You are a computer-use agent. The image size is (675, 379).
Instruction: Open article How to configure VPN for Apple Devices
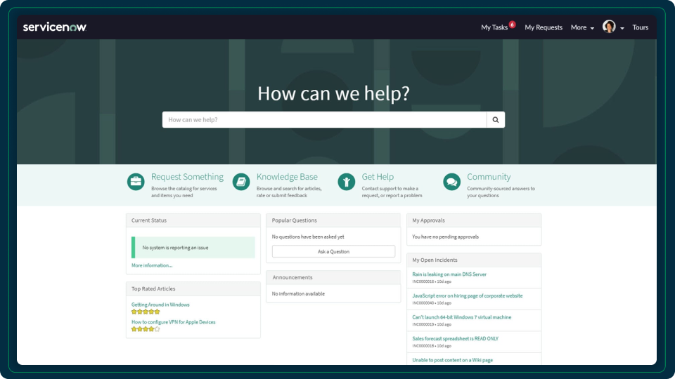pyautogui.click(x=173, y=322)
